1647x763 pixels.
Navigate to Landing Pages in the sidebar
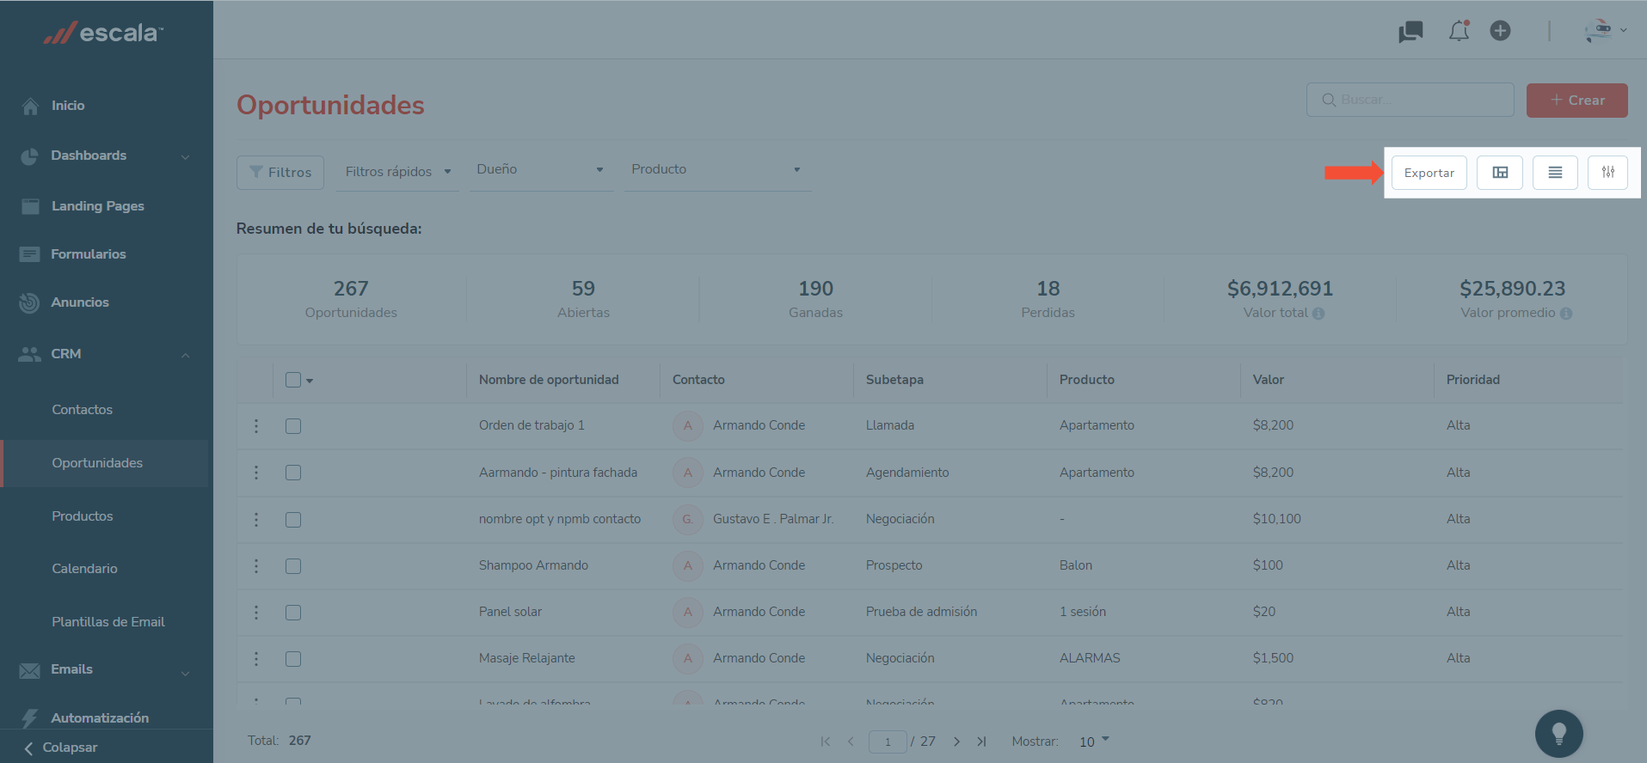point(97,206)
